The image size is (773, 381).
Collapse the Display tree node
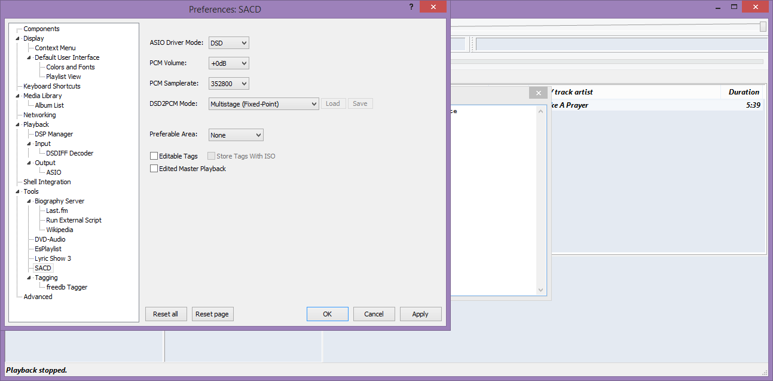tap(18, 39)
